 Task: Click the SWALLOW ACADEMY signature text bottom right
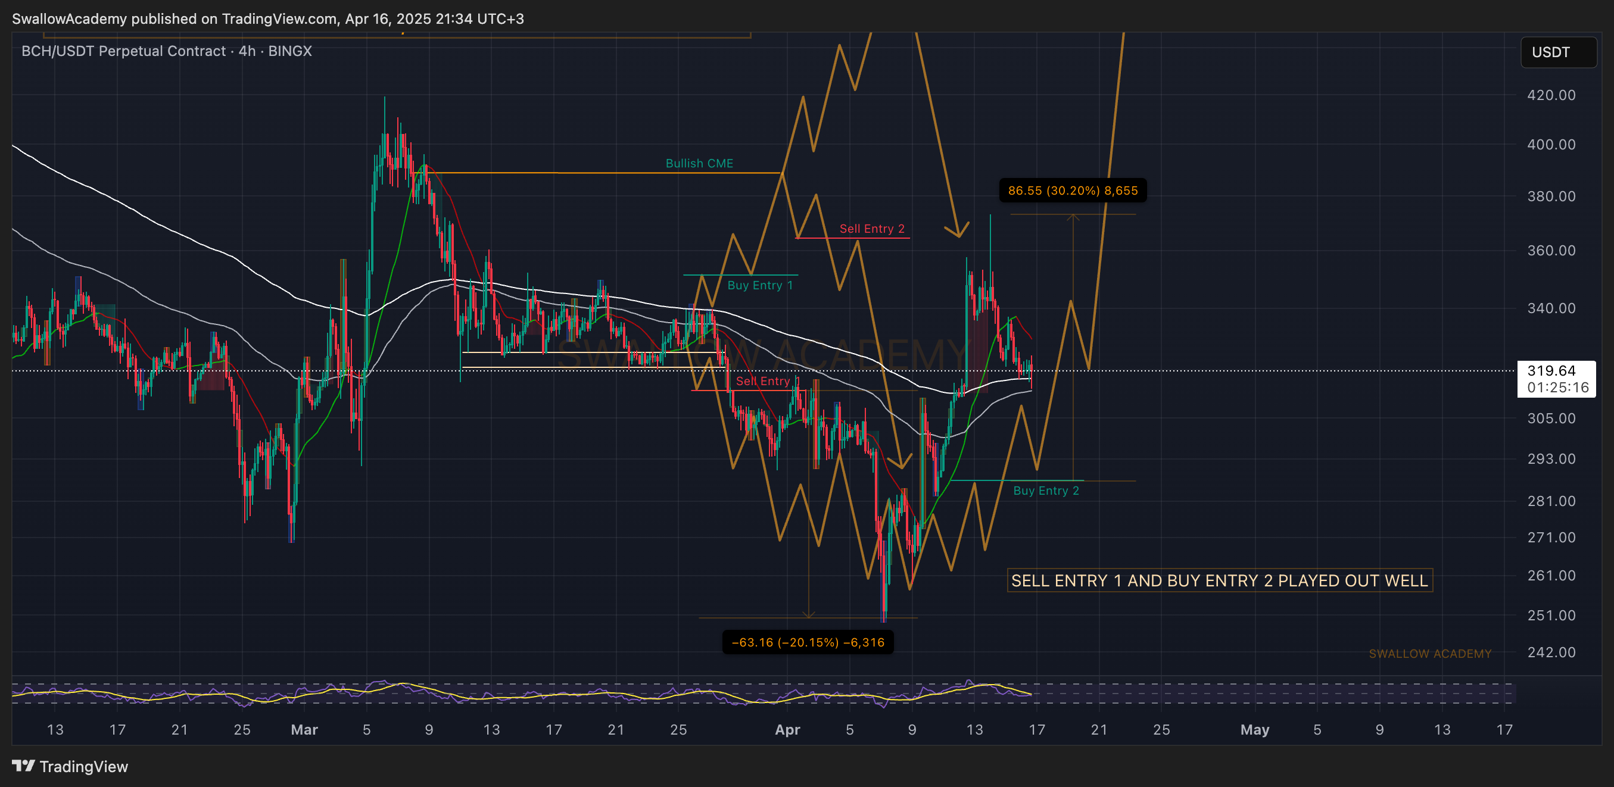(1430, 654)
